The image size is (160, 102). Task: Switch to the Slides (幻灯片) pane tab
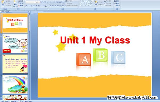point(3,12)
